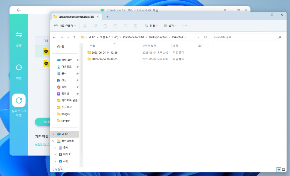Click the search magnifier icon in Explorer
290x176 pixels.
(x=280, y=37)
